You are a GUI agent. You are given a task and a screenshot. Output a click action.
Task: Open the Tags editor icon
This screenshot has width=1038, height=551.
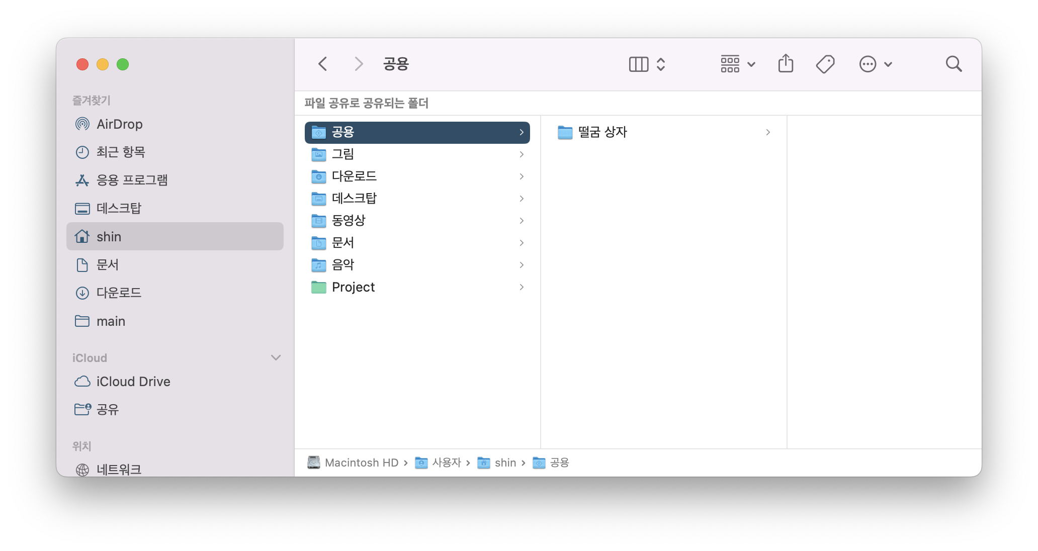[825, 64]
